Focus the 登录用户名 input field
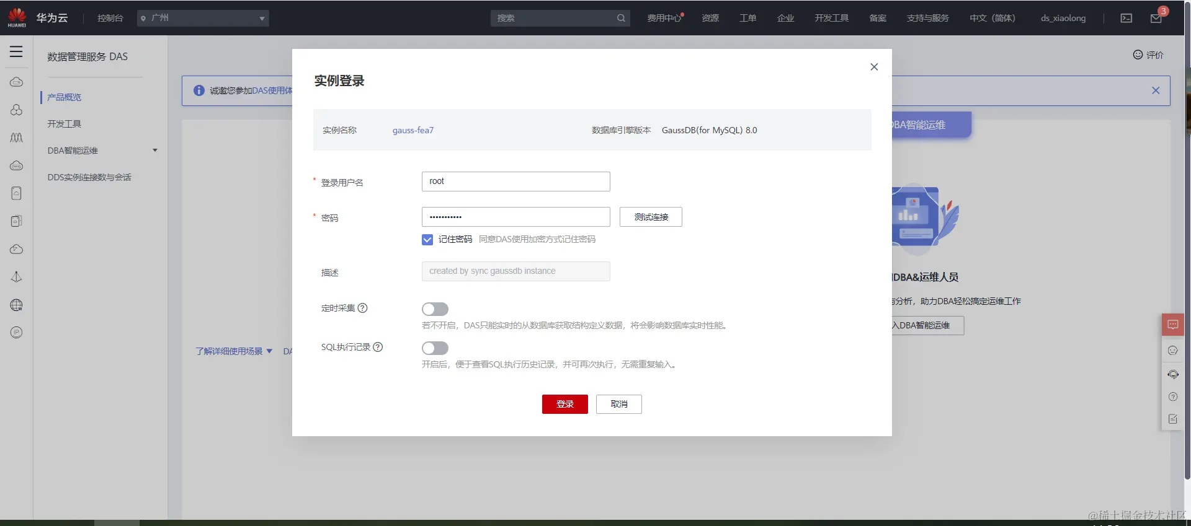This screenshot has height=526, width=1191. [515, 182]
